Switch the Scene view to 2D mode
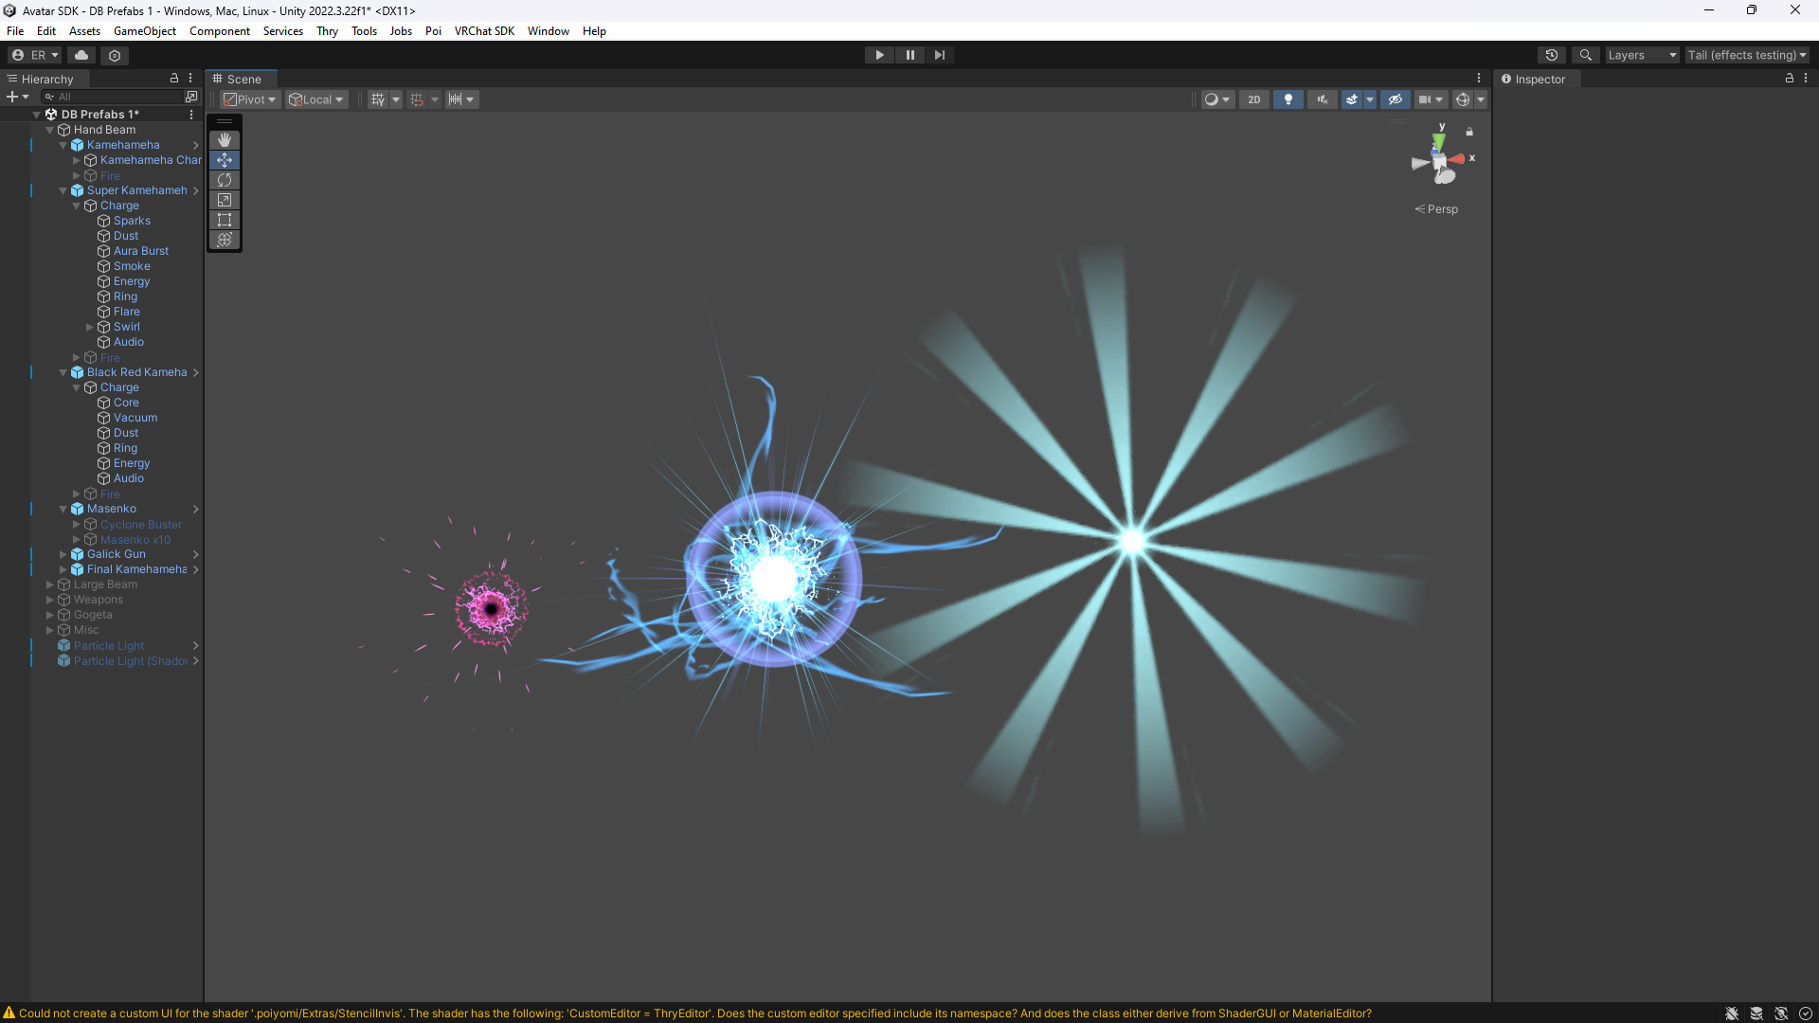The image size is (1819, 1023). [1253, 99]
